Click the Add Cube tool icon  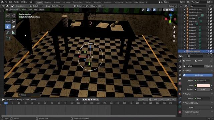pyautogui.click(x=8, y=39)
